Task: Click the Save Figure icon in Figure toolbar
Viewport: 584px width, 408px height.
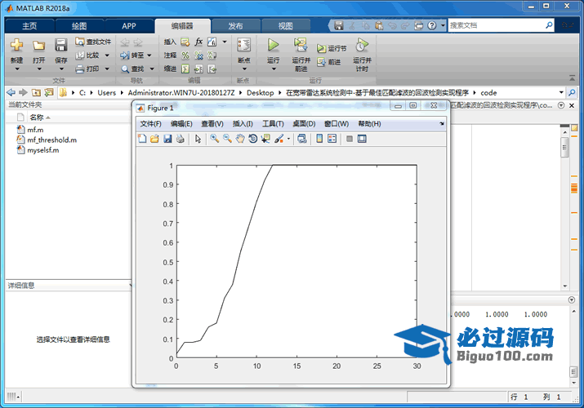Action: (167, 139)
